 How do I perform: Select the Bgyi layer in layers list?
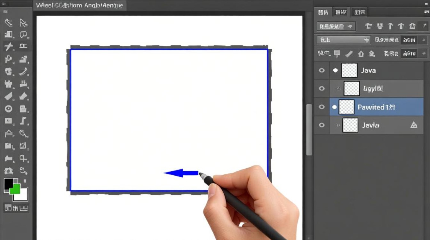373,89
